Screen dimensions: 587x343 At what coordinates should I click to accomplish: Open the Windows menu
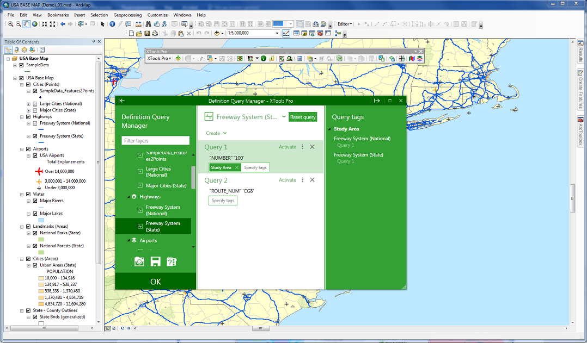click(x=182, y=15)
